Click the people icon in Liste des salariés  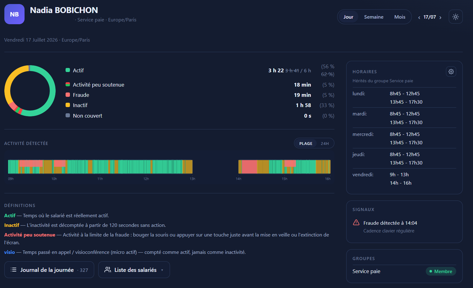point(108,270)
